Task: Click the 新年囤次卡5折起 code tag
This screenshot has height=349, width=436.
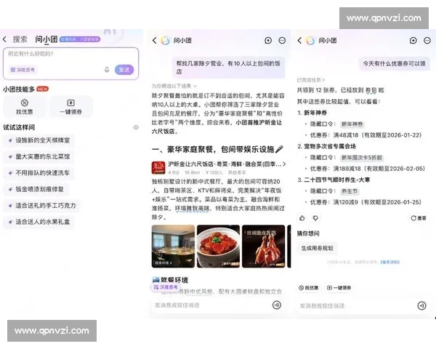Action: pyautogui.click(x=362, y=158)
